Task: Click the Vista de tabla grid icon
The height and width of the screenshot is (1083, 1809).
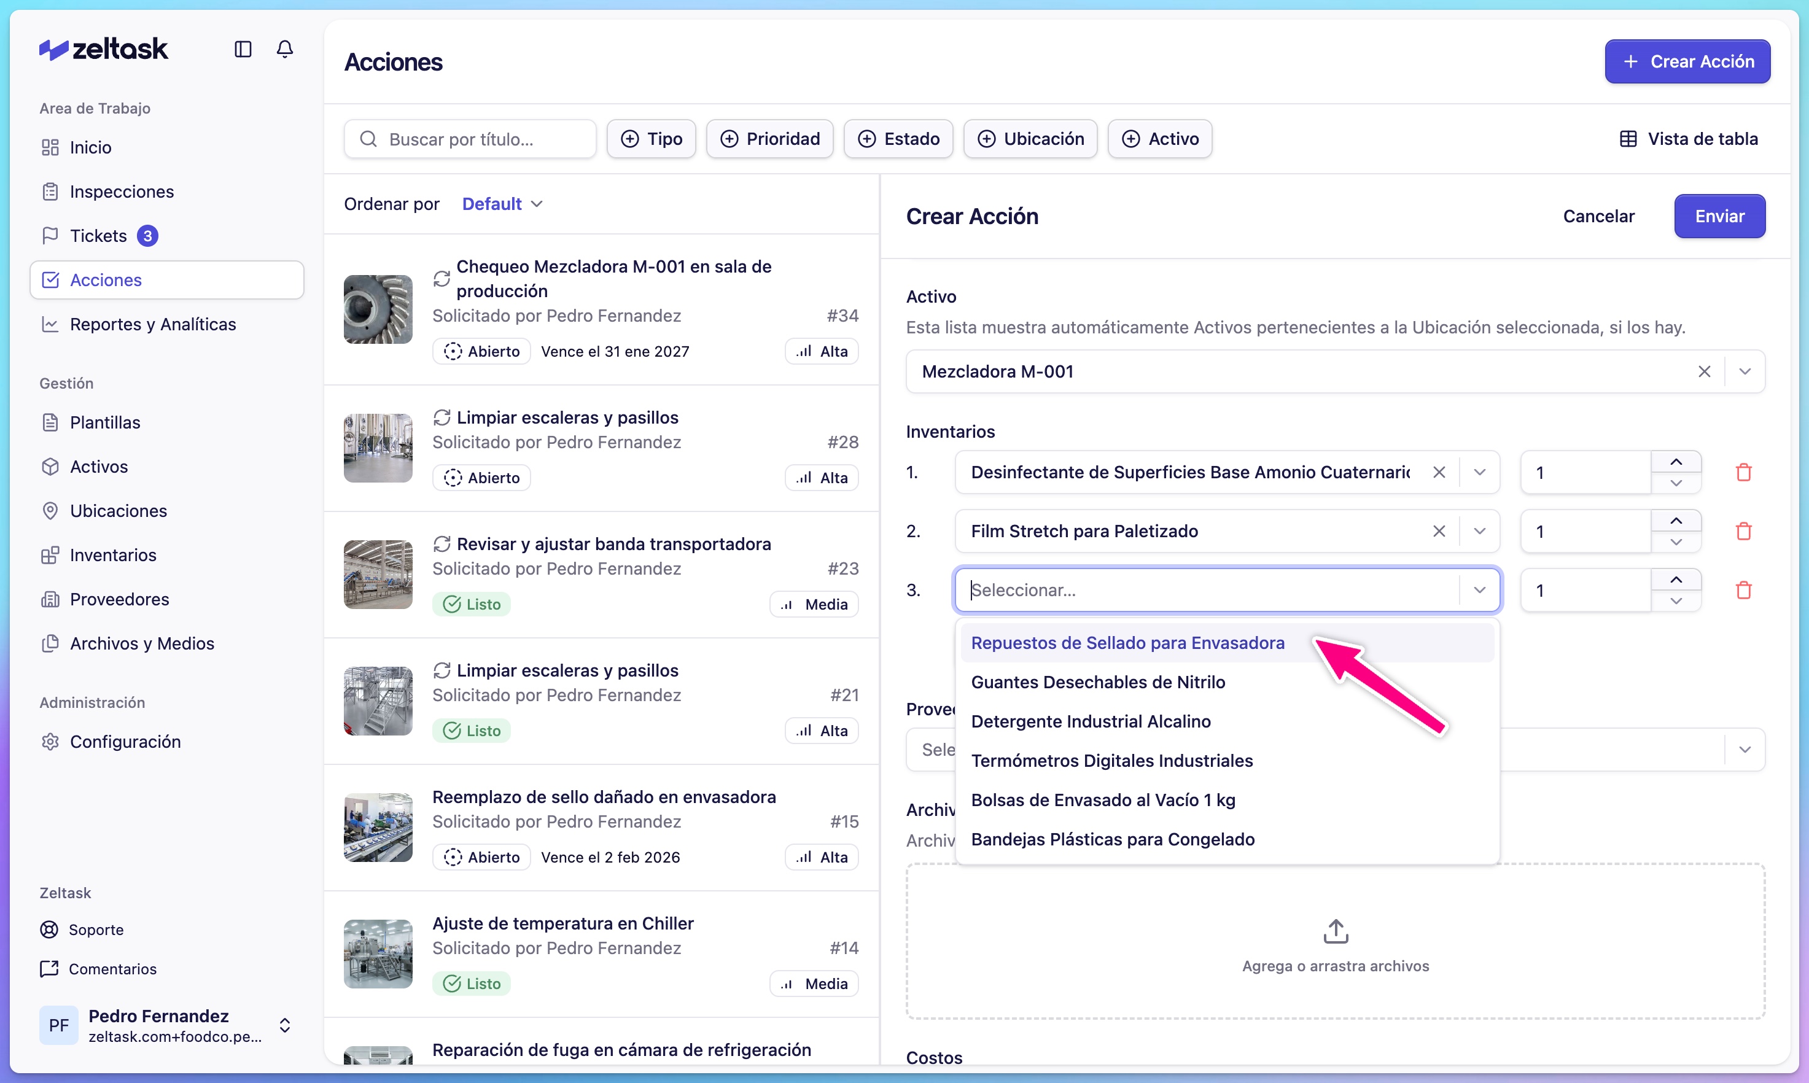Action: tap(1628, 139)
